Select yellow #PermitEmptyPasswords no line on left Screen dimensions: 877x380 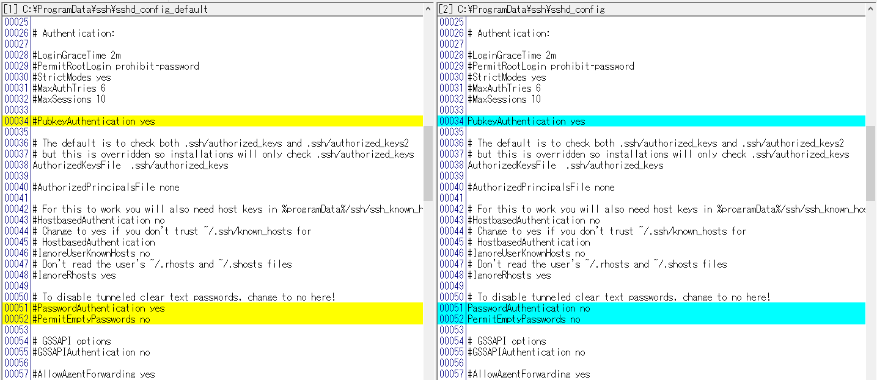click(x=91, y=320)
